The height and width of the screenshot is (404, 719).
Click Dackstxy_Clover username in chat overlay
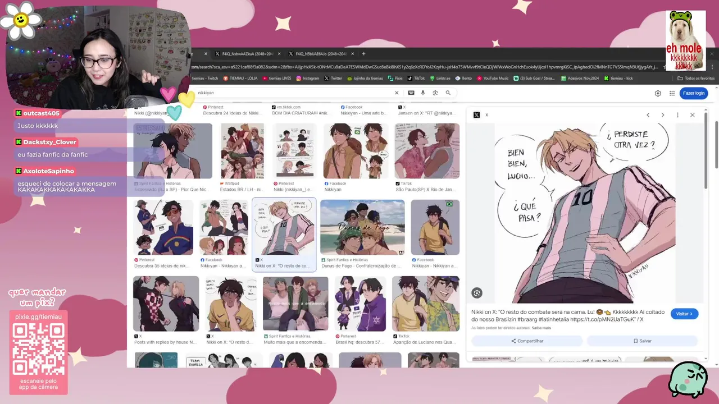coord(49,142)
